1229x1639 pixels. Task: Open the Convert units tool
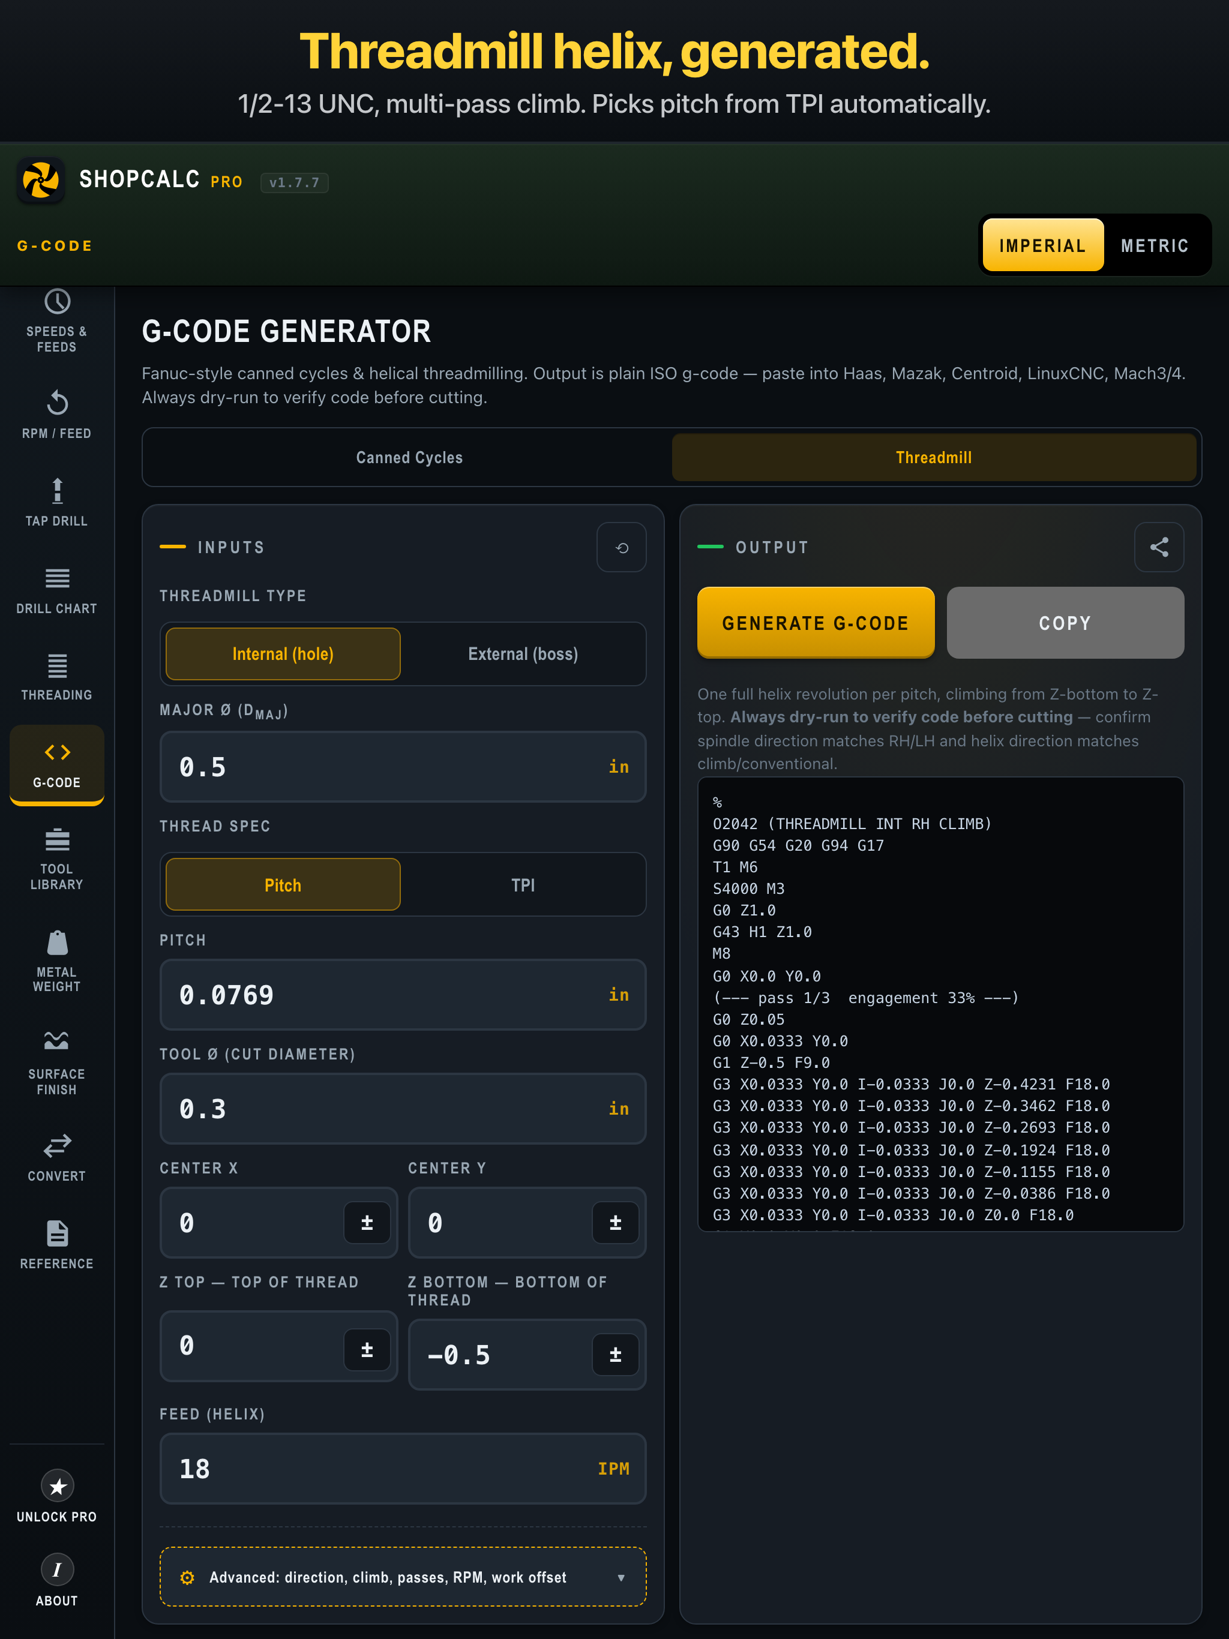tap(57, 1158)
